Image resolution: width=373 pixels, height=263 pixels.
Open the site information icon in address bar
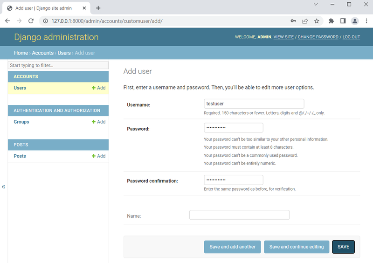(x=45, y=21)
